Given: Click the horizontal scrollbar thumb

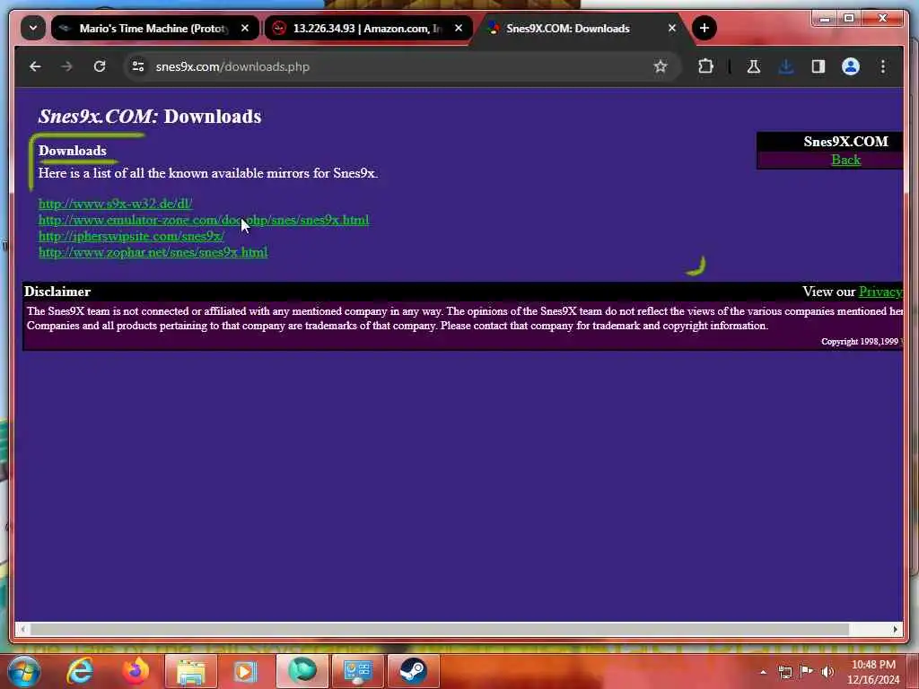Looking at the screenshot, I should click(440, 629).
